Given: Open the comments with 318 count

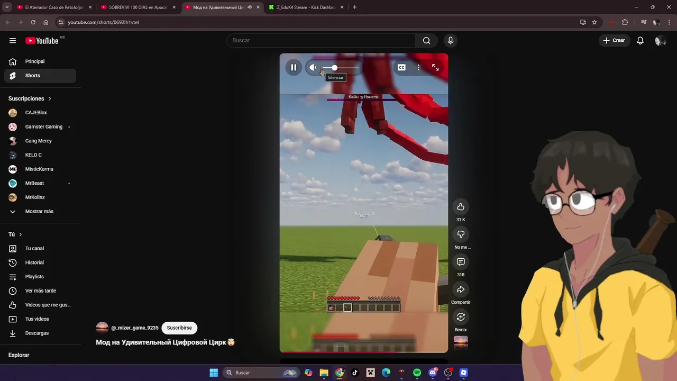Looking at the screenshot, I should point(461,262).
